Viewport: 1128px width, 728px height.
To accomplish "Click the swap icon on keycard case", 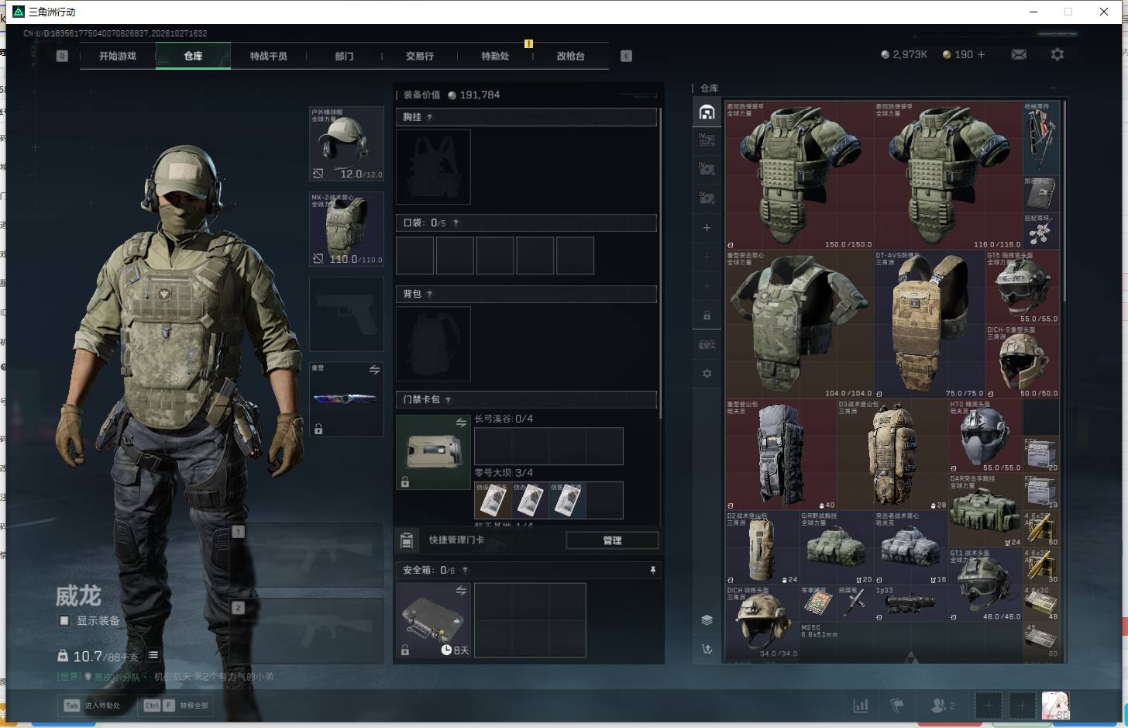I will point(461,423).
